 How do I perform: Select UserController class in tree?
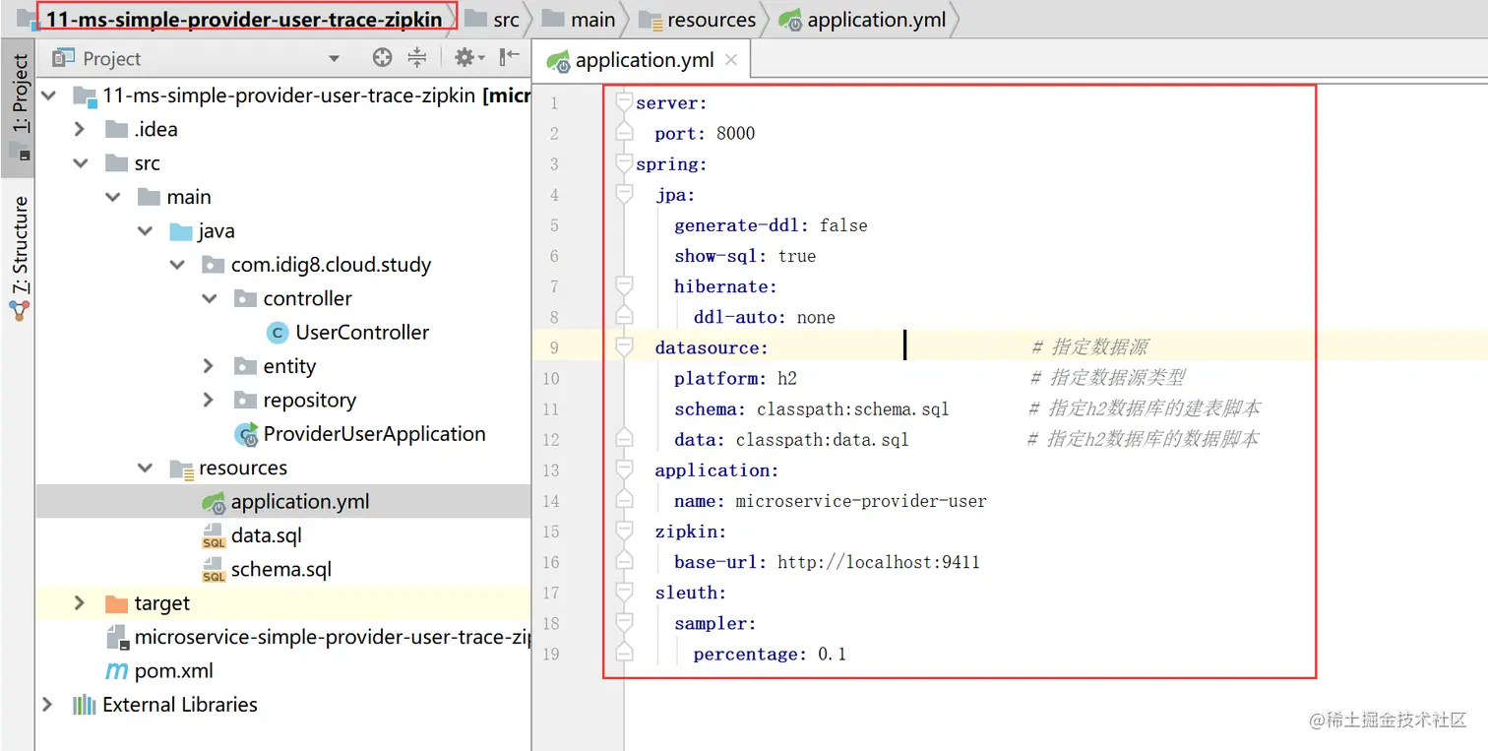[362, 333]
